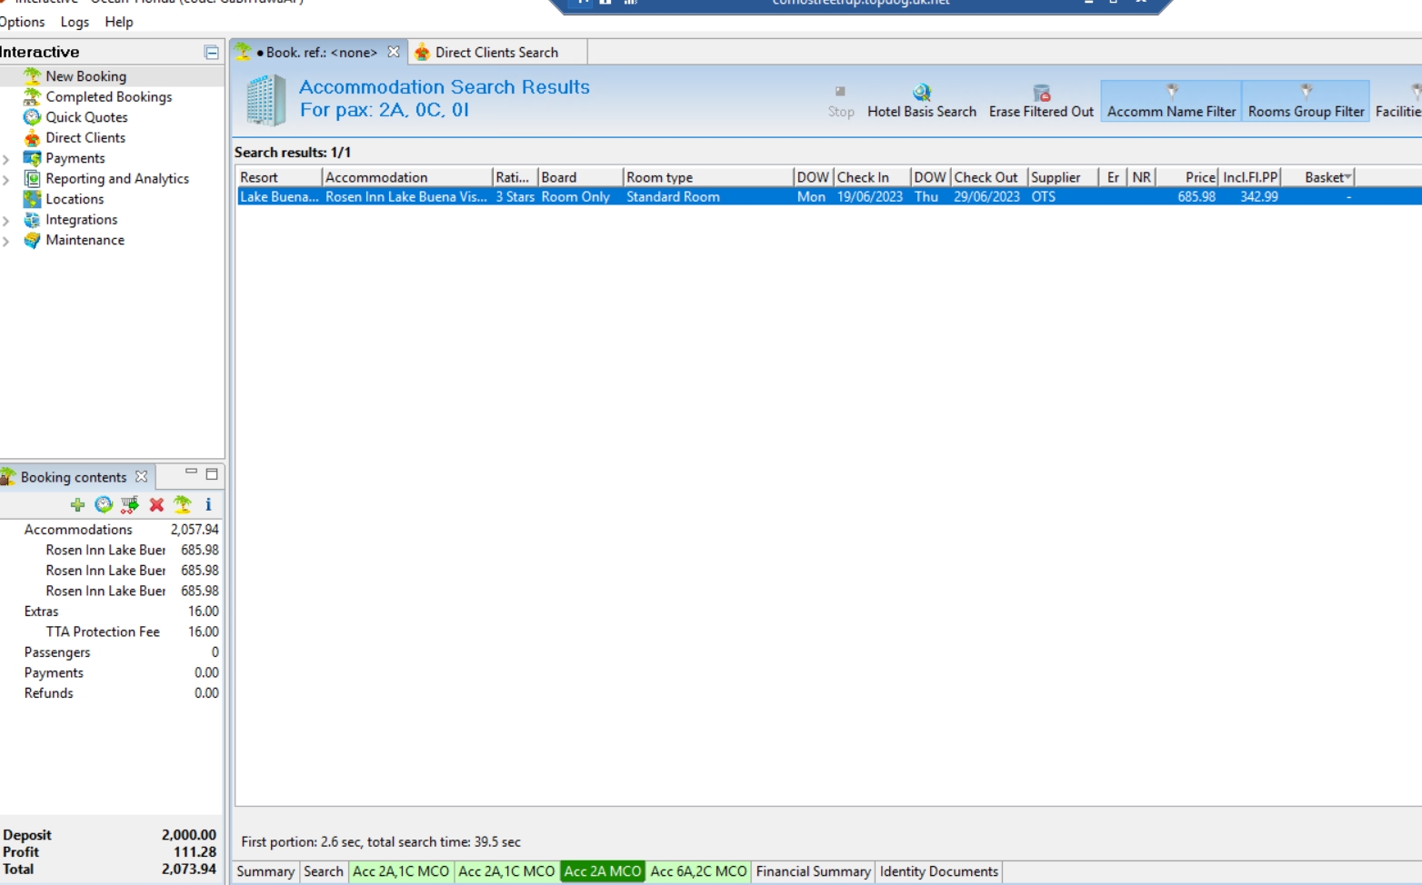Click the Completed Bookings icon in sidebar
The image size is (1422, 885).
coord(32,96)
